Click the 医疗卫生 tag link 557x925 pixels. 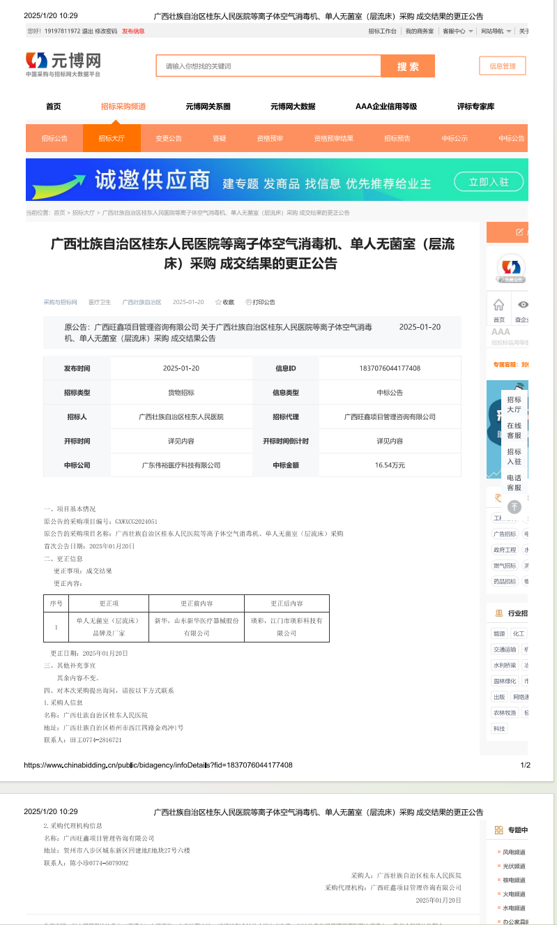(100, 302)
